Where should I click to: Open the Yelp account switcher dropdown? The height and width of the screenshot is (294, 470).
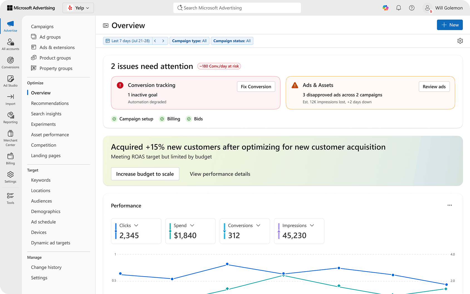(x=78, y=8)
